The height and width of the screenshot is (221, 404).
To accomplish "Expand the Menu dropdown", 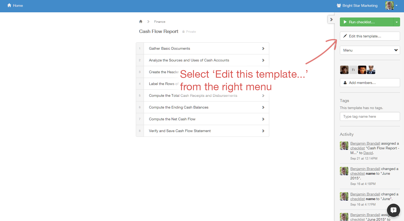I will coord(370,50).
